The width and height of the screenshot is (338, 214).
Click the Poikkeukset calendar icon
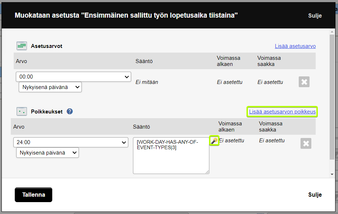point(22,111)
